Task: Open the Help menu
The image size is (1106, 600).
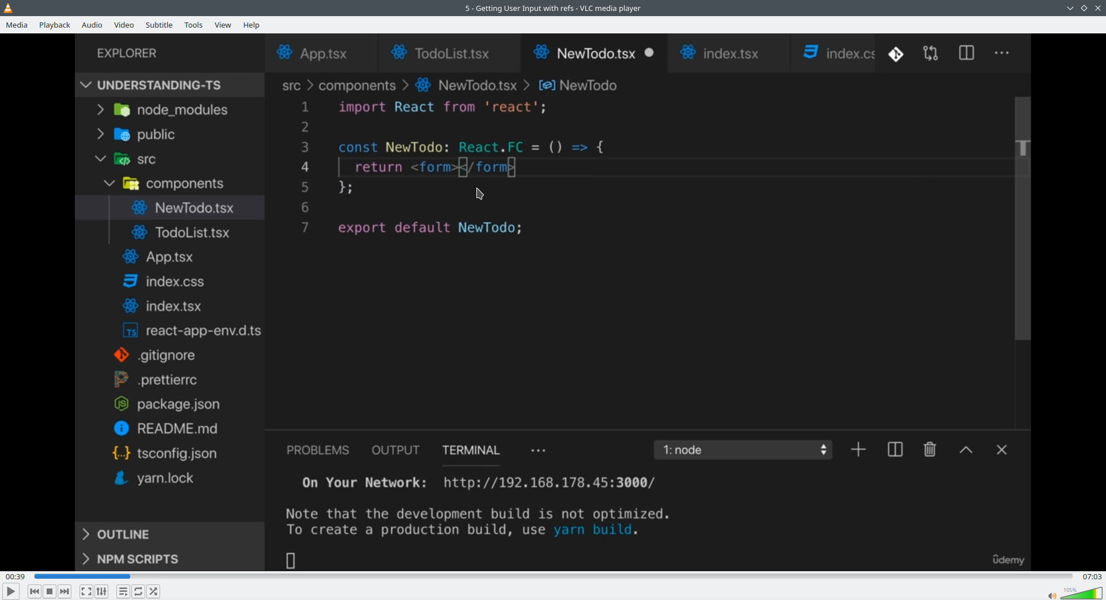Action: [251, 25]
